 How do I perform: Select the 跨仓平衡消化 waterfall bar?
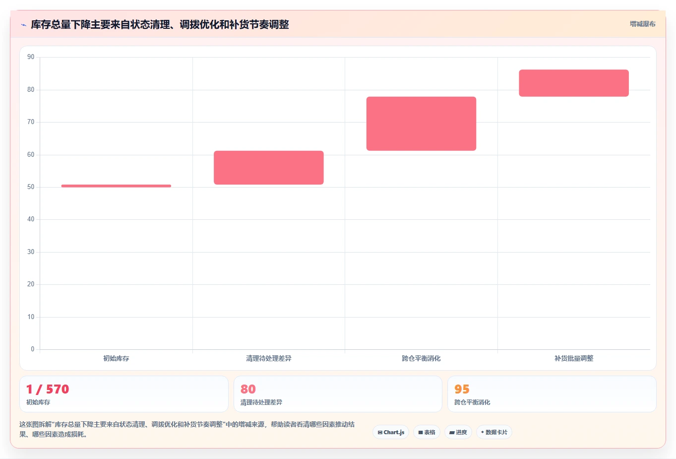click(421, 124)
